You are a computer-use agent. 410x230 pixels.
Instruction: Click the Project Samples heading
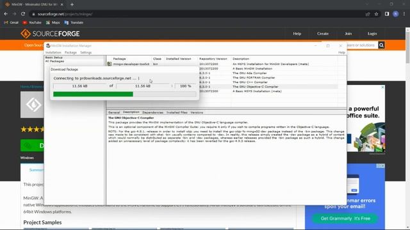tap(42, 222)
